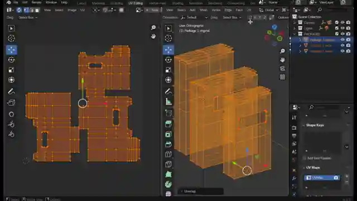Disable render for PACKAGES collection camera icon
Image resolution: width=357 pixels, height=201 pixels.
point(348,33)
